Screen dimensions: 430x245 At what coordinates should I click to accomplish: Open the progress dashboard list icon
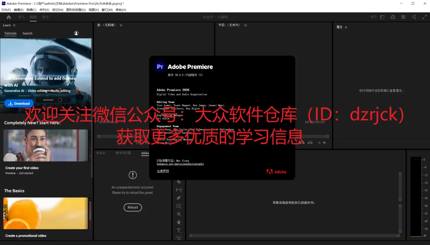(403, 17)
